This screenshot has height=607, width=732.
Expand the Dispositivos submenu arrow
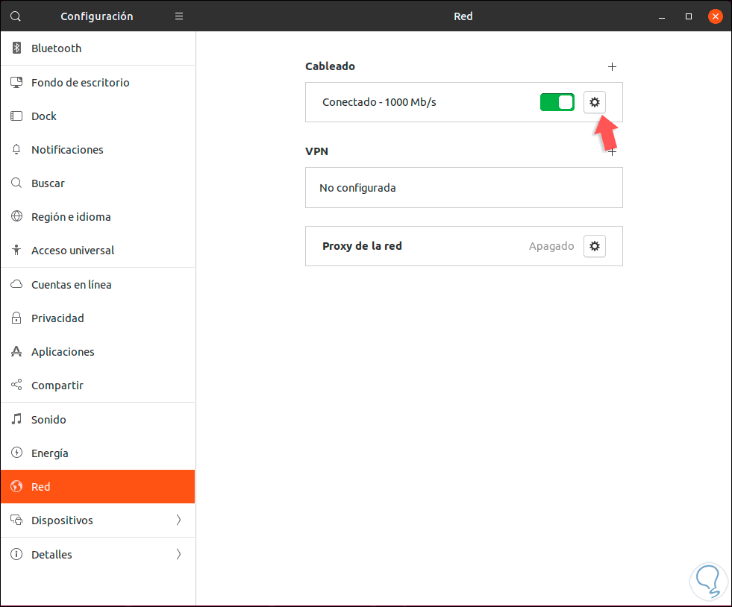[x=178, y=520]
